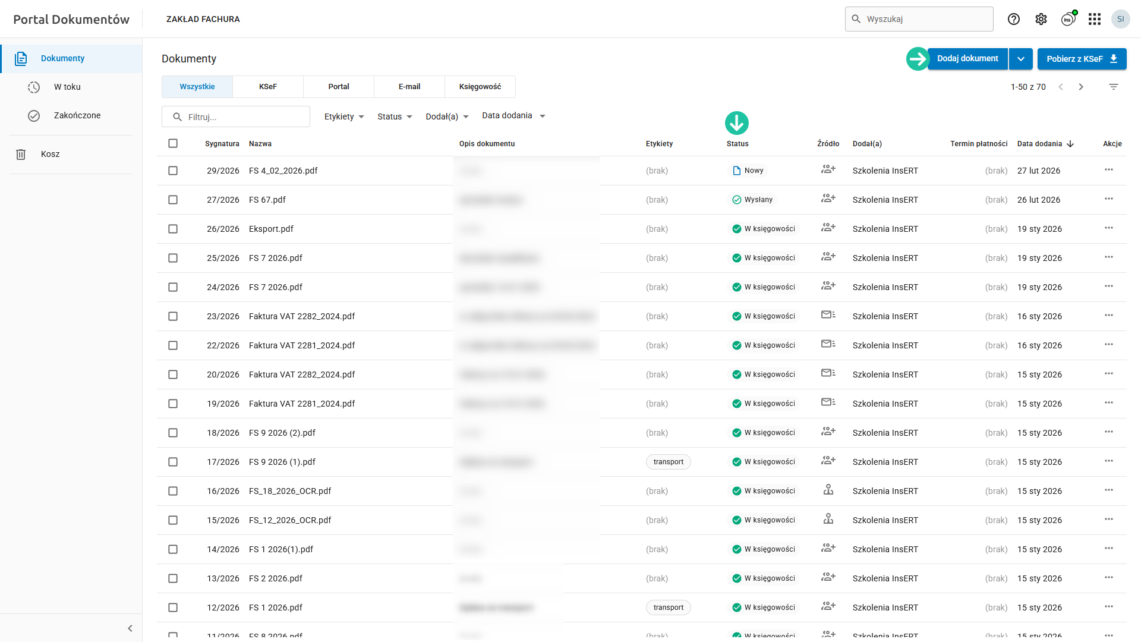Expand the Etykiety filter dropdown
1141x642 pixels.
(x=344, y=117)
